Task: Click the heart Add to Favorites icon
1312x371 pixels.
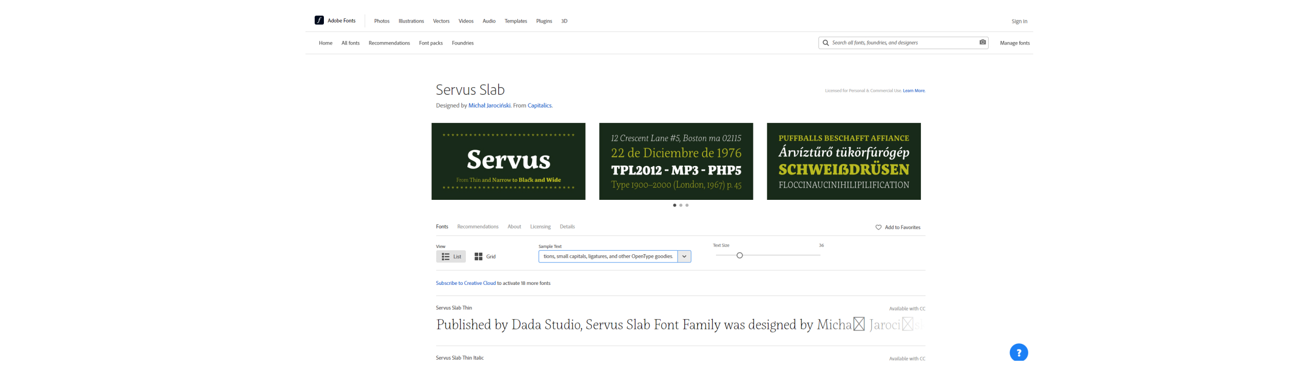Action: click(878, 228)
